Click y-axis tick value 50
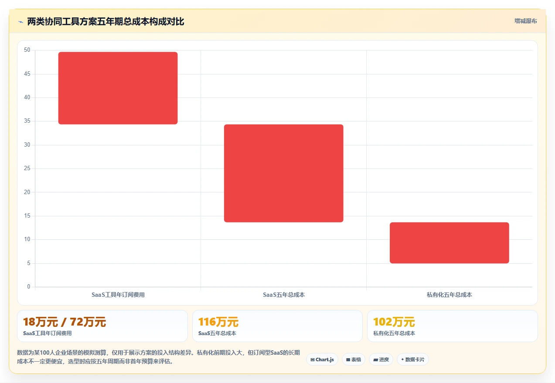 click(27, 50)
